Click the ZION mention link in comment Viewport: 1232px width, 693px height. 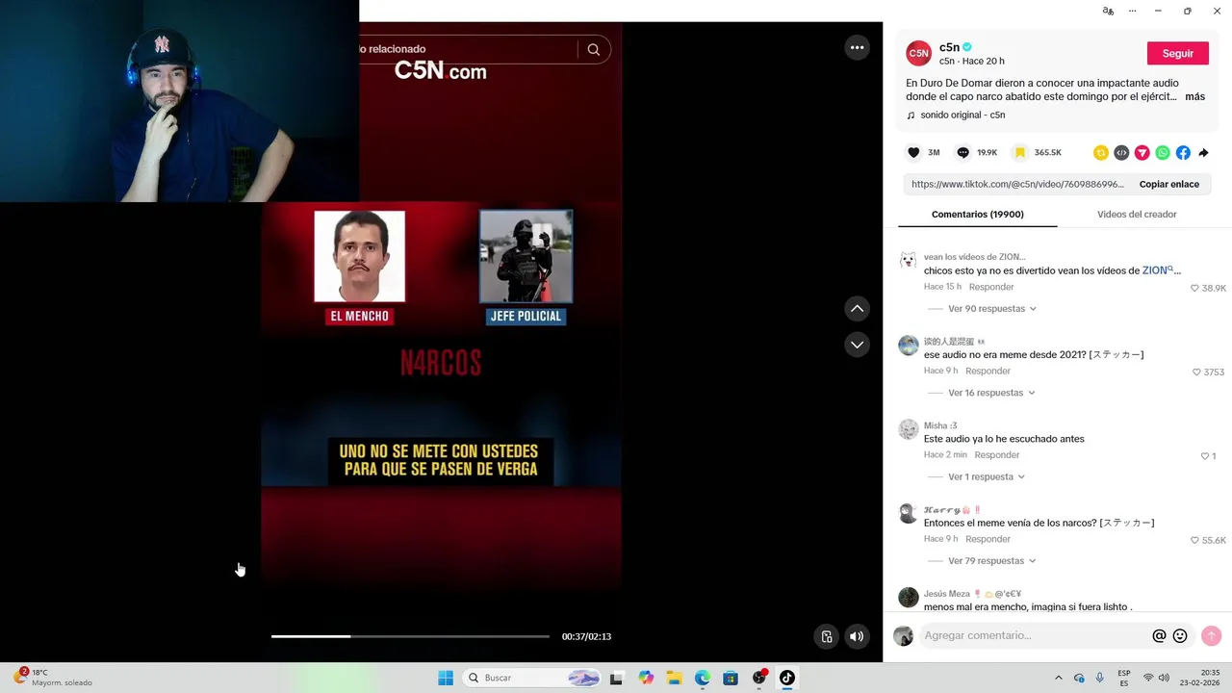[x=1157, y=270]
